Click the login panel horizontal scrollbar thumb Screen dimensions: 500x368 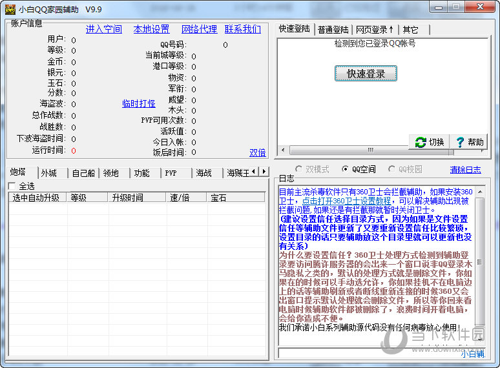[371, 150]
